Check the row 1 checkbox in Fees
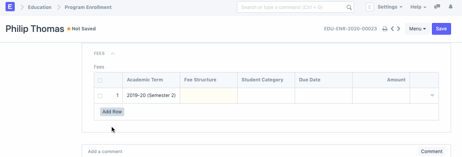The image size is (462, 157). coord(100,96)
